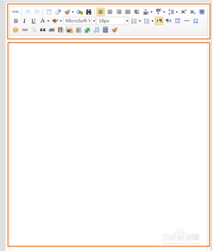The image size is (212, 251).
Task: Toggle underline formatting
Action: pos(33,21)
